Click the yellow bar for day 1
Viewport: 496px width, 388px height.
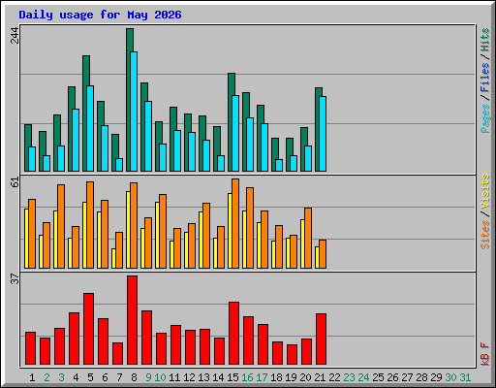(x=26, y=239)
